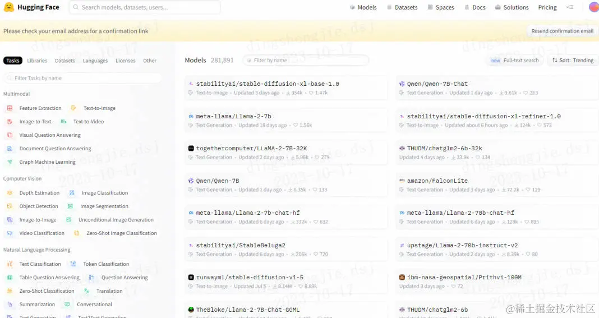Open meta-llama/Llama-2-70b-chat-hf model

click(x=496, y=217)
